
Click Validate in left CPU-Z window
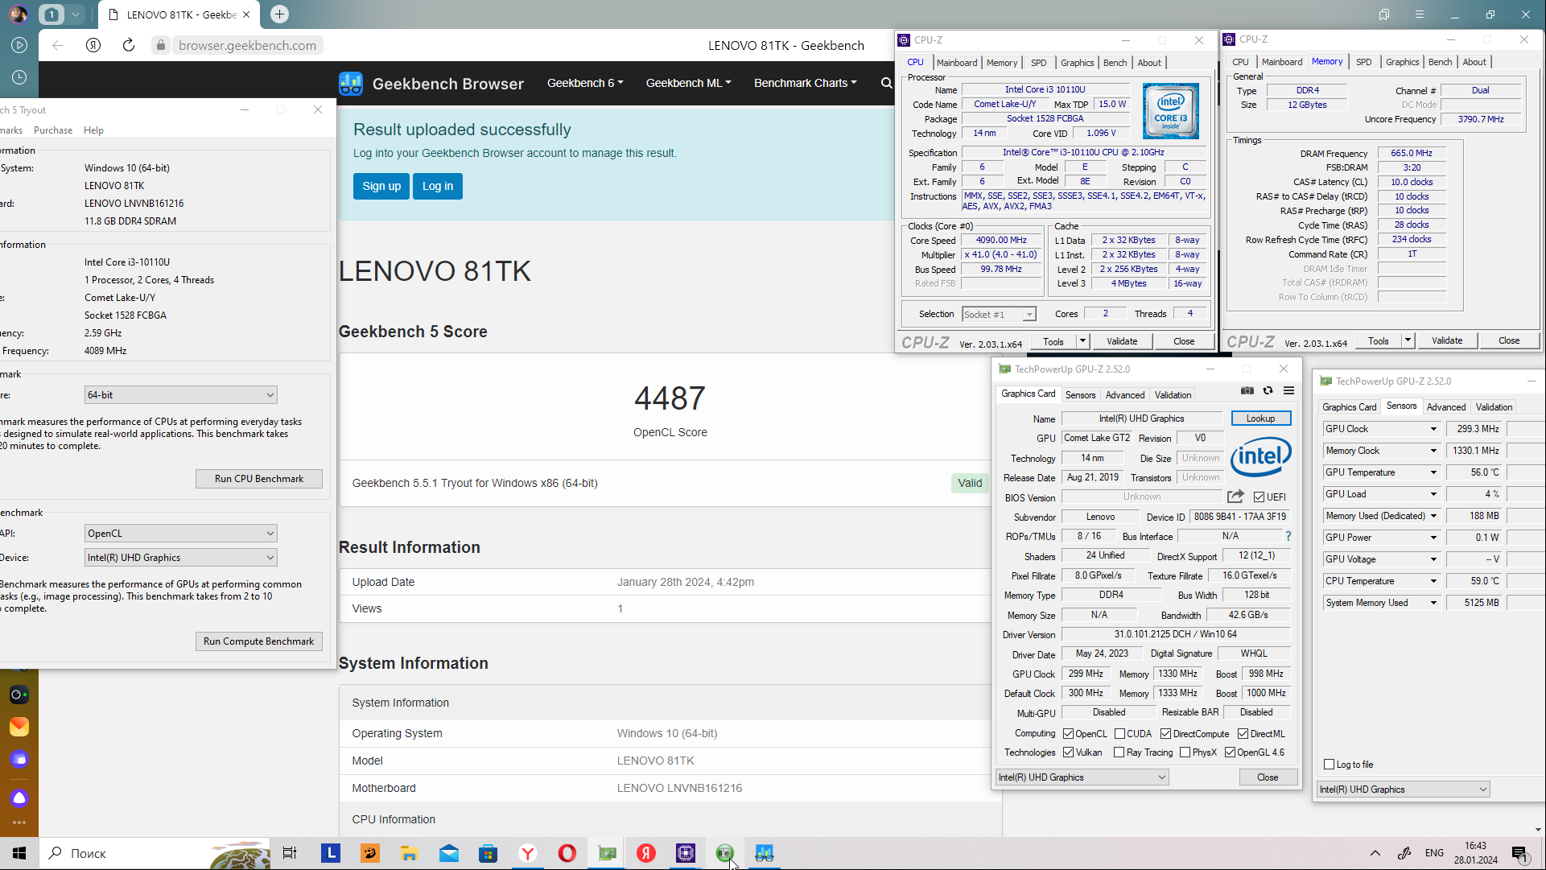click(1121, 341)
